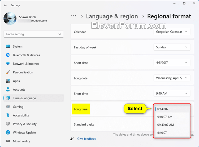This screenshot has width=199, height=147.
Task: Go to System settings
Action: point(33,47)
